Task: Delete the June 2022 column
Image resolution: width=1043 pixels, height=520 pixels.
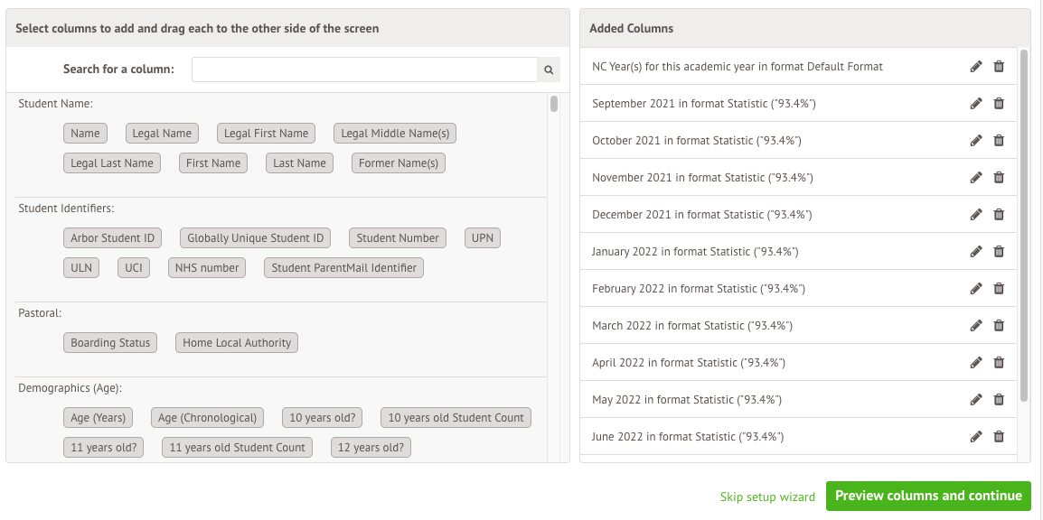Action: (x=999, y=437)
